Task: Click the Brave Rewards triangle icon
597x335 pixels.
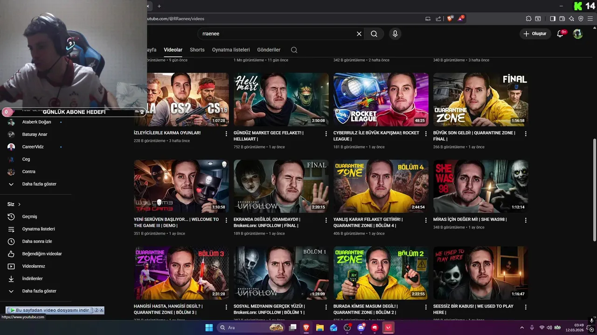Action: (460, 19)
